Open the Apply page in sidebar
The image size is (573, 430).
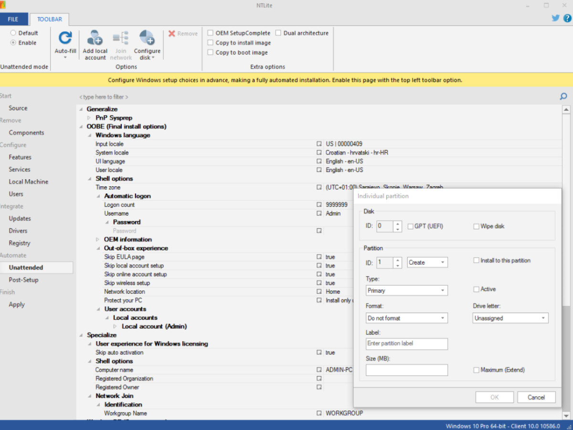[17, 304]
